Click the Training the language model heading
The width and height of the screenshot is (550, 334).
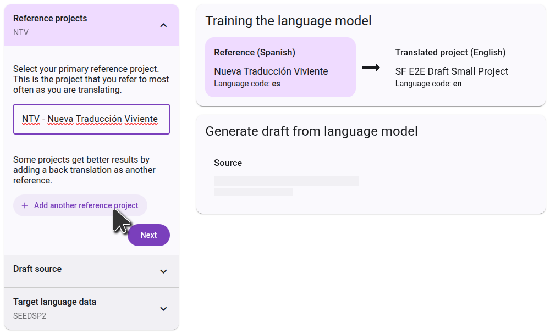(288, 21)
